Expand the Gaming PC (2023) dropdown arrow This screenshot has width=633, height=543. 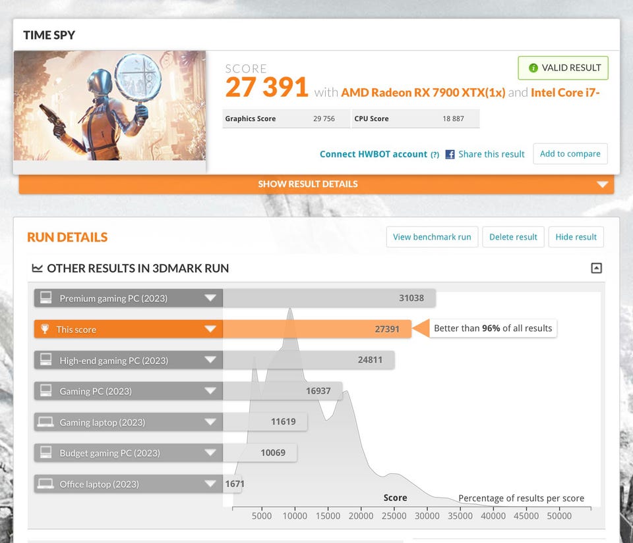tap(210, 391)
